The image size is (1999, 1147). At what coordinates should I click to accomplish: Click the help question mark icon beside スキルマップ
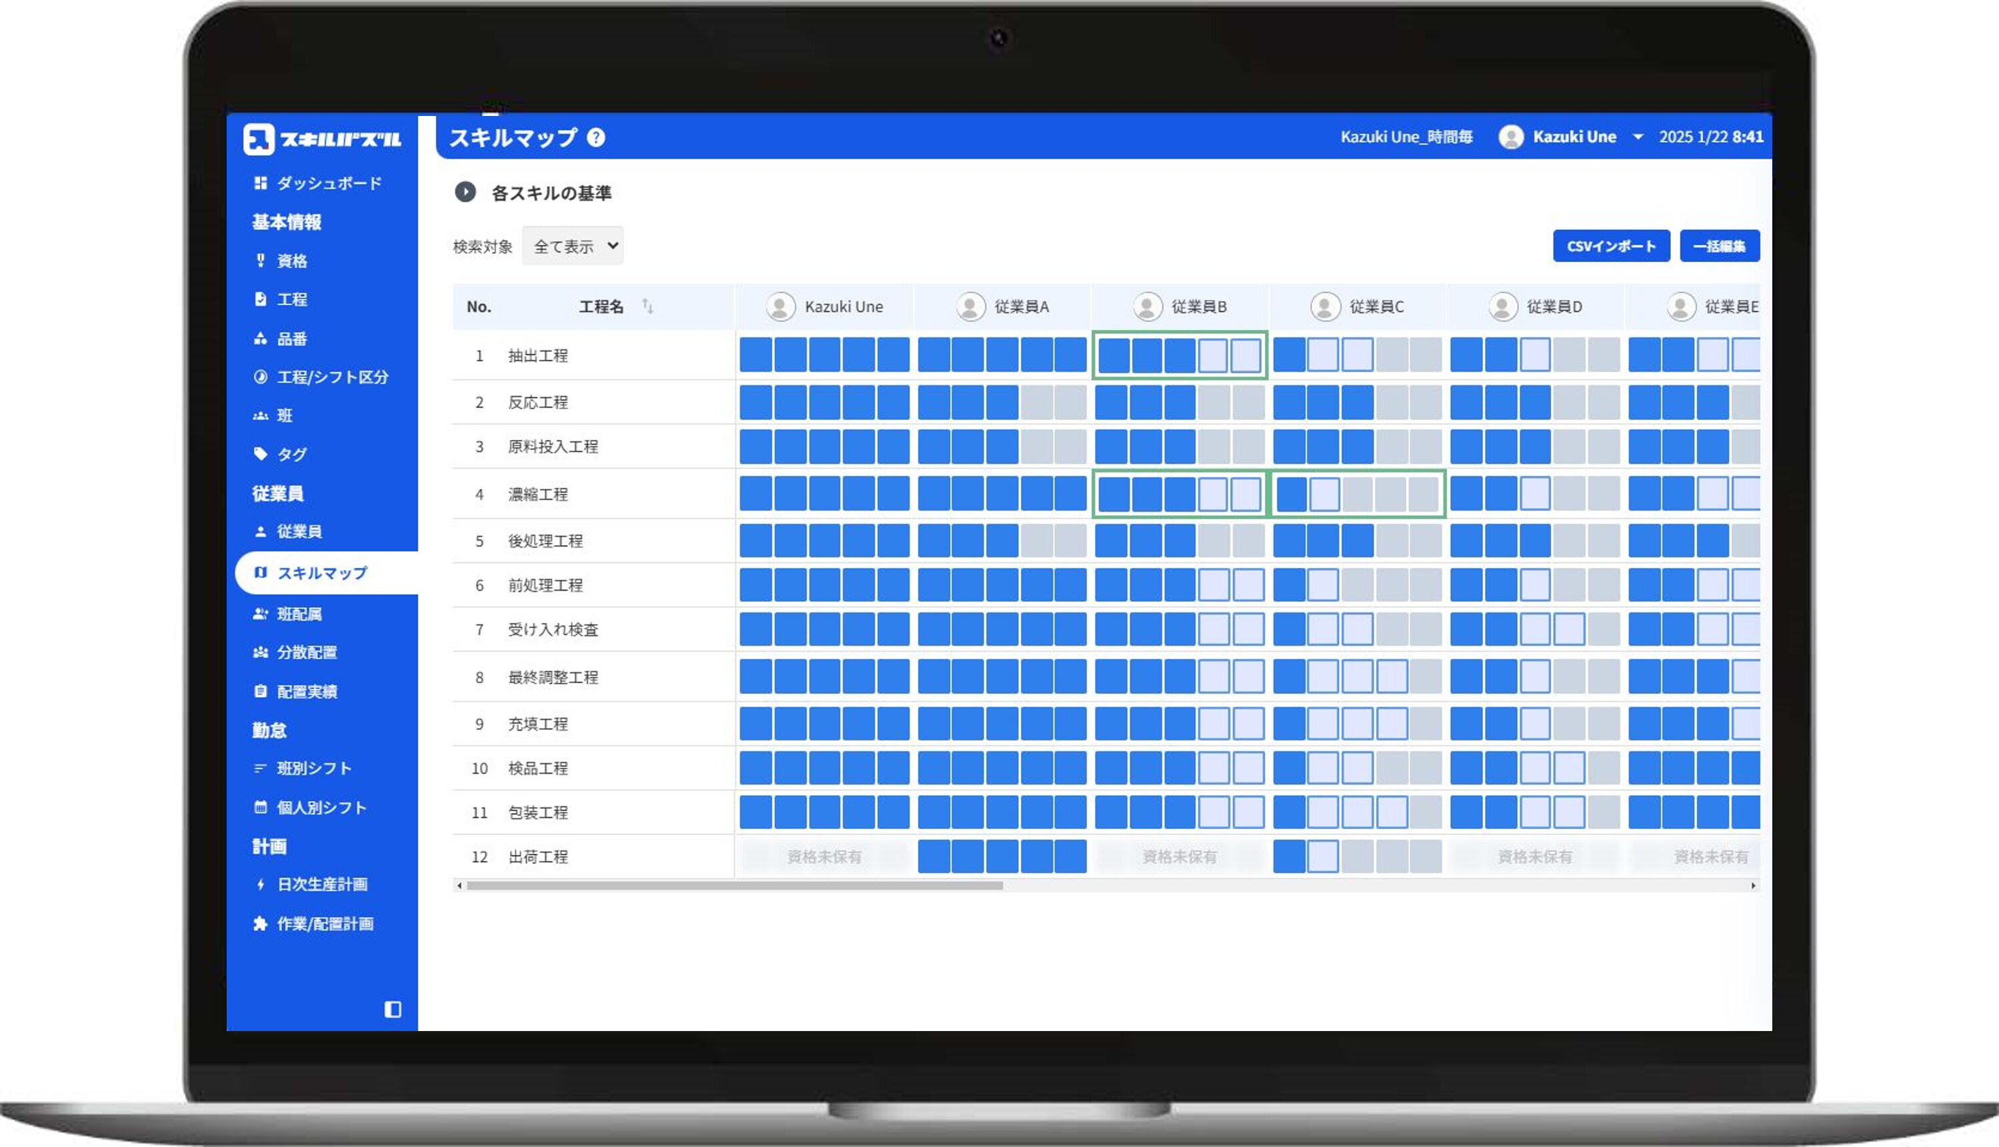[x=595, y=138]
